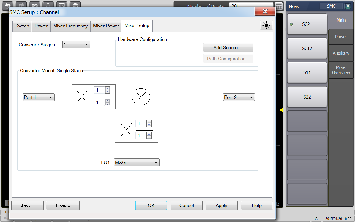Screen dimensions: 355x222
Task: Decrement the LO multiplier denominator
Action: click(x=149, y=137)
